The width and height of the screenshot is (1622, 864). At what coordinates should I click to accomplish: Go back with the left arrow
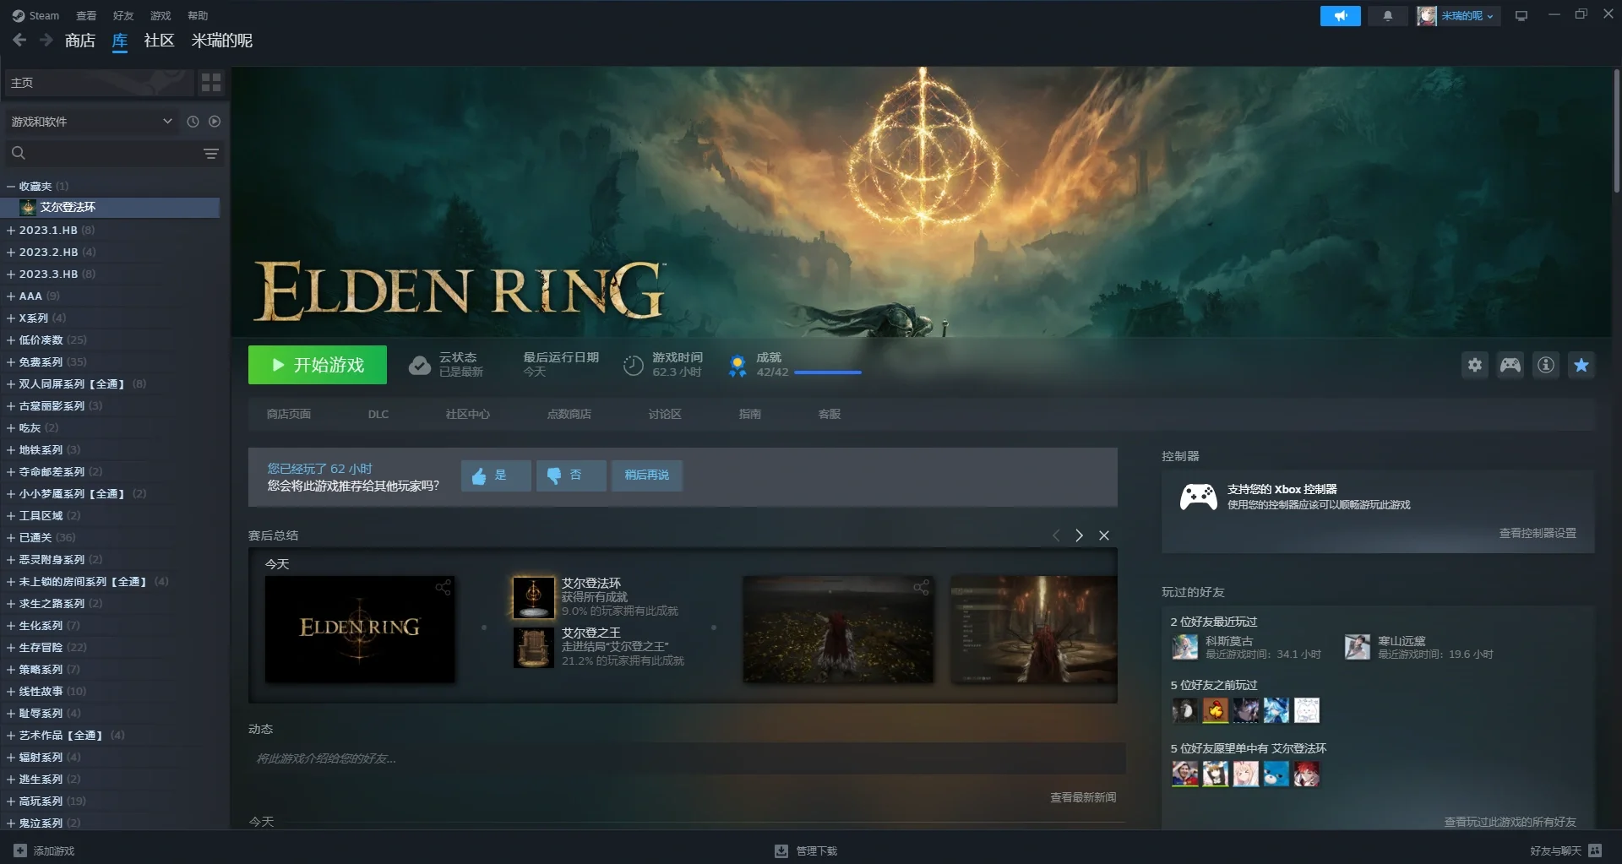[19, 41]
